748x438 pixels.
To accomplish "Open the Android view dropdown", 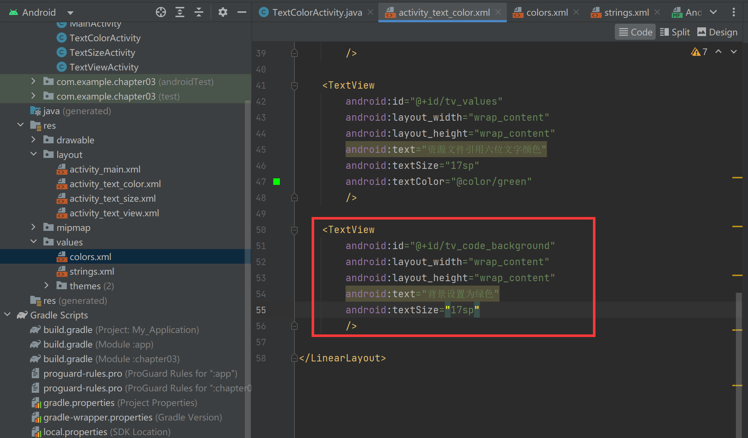I will pos(70,13).
